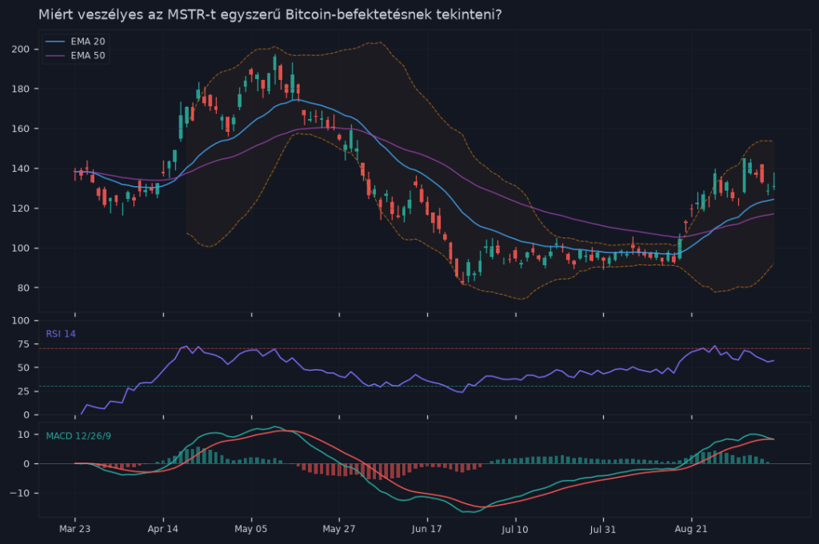Click the Apr 14 date label
This screenshot has width=819, height=544.
(163, 529)
